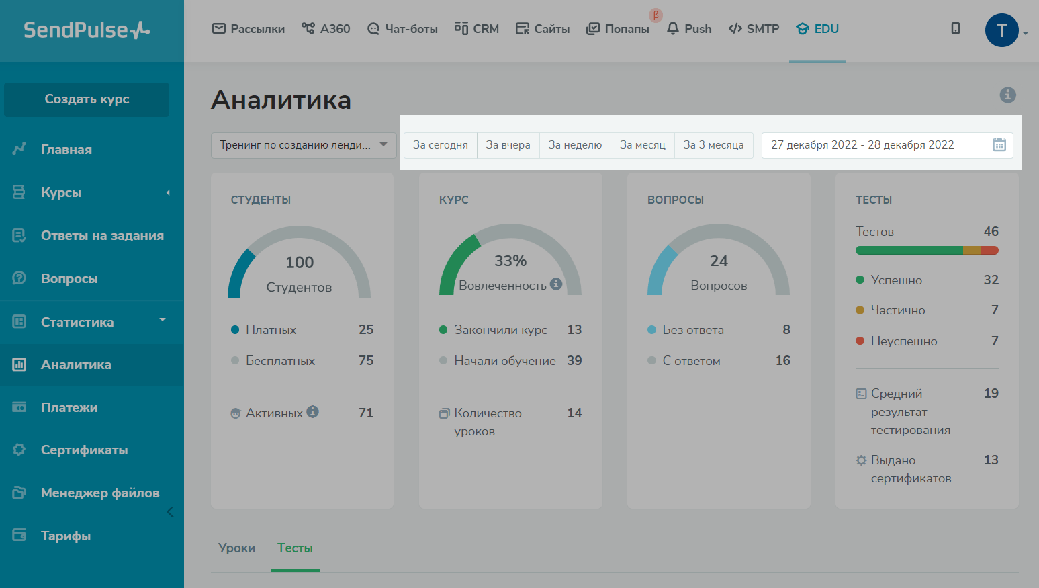Click the Платных legend dot
Viewport: 1039px width, 588px height.
(235, 329)
